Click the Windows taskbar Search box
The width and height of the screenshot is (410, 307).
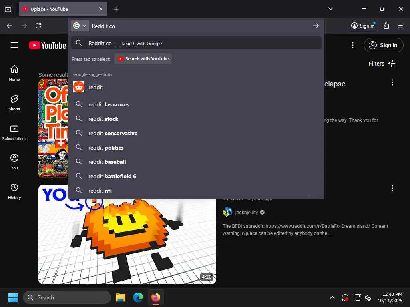[67, 297]
